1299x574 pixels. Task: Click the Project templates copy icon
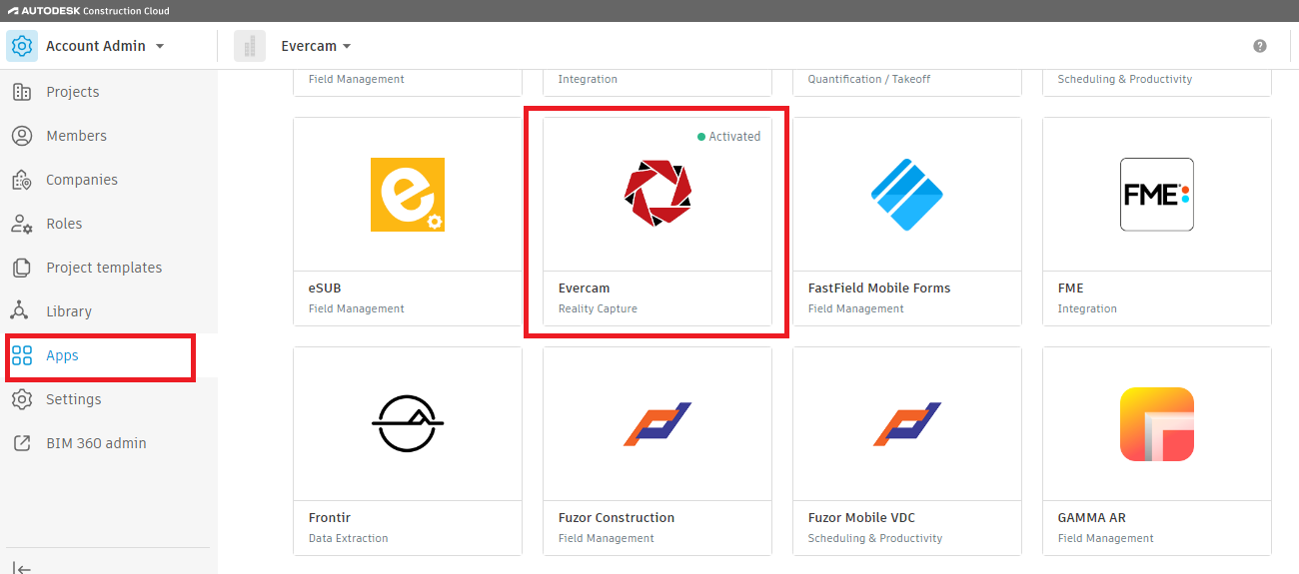tap(22, 268)
